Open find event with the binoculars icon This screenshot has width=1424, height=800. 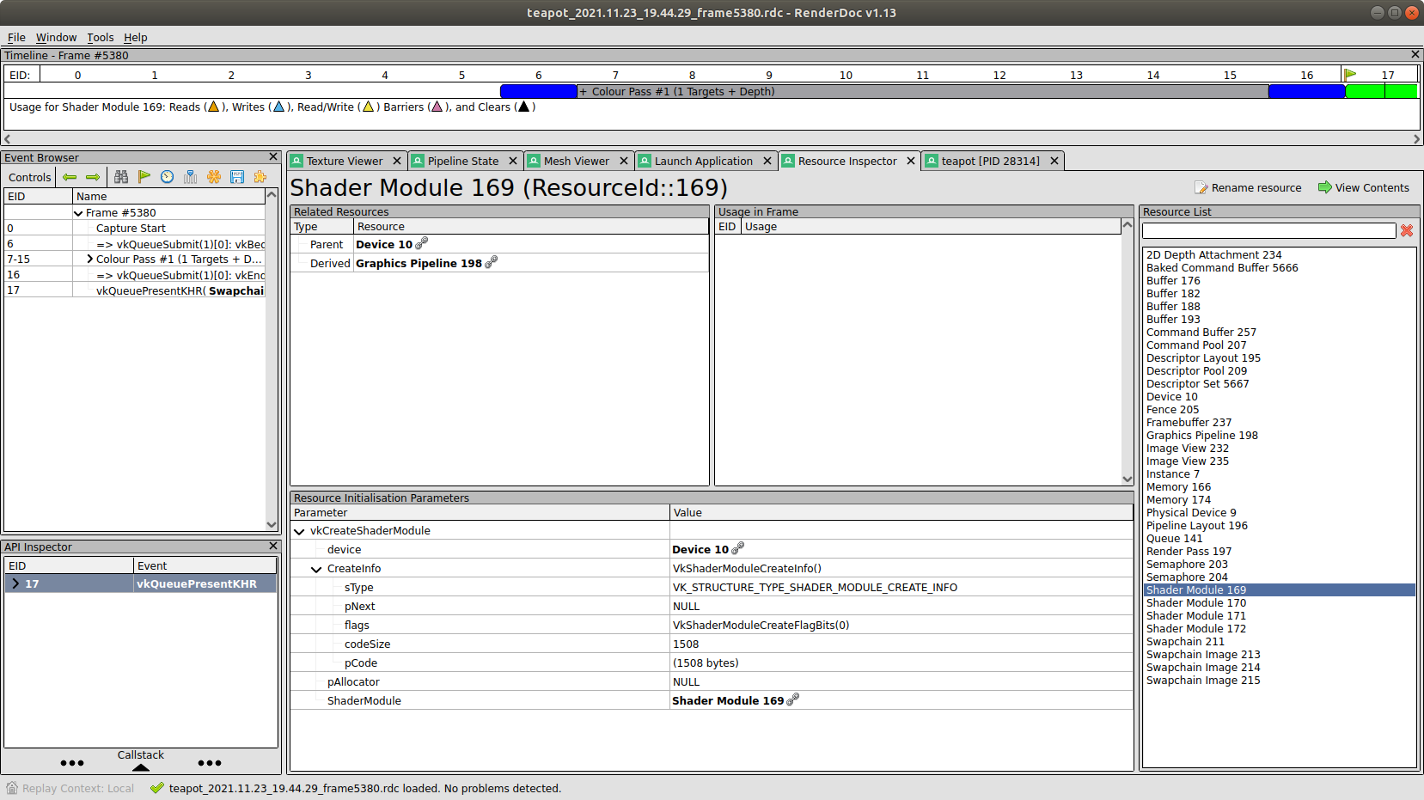coord(121,177)
